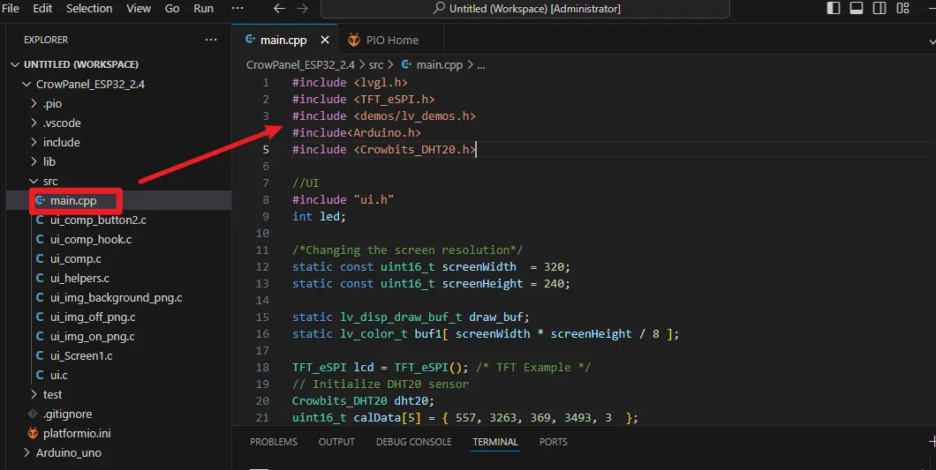Click new terminal plus icon
Image resolution: width=936 pixels, height=470 pixels.
point(932,442)
